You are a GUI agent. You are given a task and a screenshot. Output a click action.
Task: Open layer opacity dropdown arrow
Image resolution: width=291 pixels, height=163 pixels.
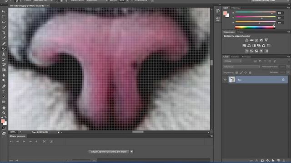(288, 67)
